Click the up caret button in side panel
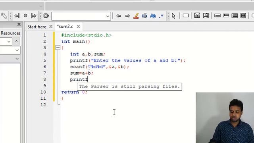This screenshot has width=254, height=143. pyautogui.click(x=16, y=41)
